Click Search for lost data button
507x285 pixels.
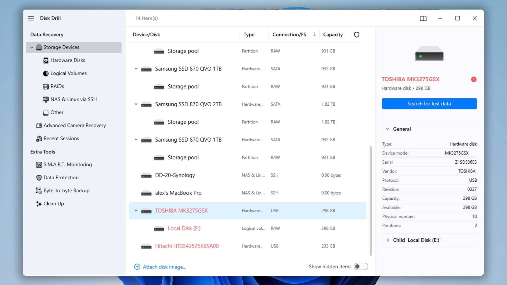click(x=429, y=104)
